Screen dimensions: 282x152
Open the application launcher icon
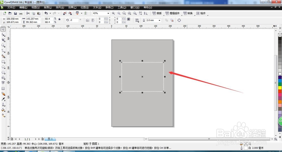(x=77, y=13)
